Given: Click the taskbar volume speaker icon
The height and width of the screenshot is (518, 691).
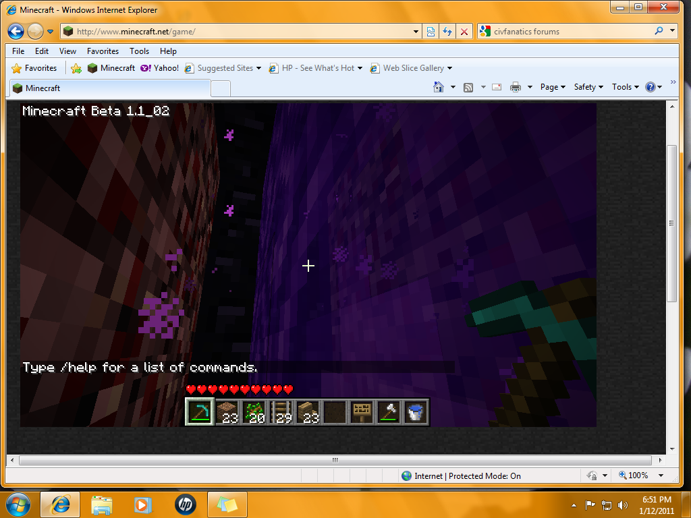Looking at the screenshot, I should pyautogui.click(x=623, y=505).
